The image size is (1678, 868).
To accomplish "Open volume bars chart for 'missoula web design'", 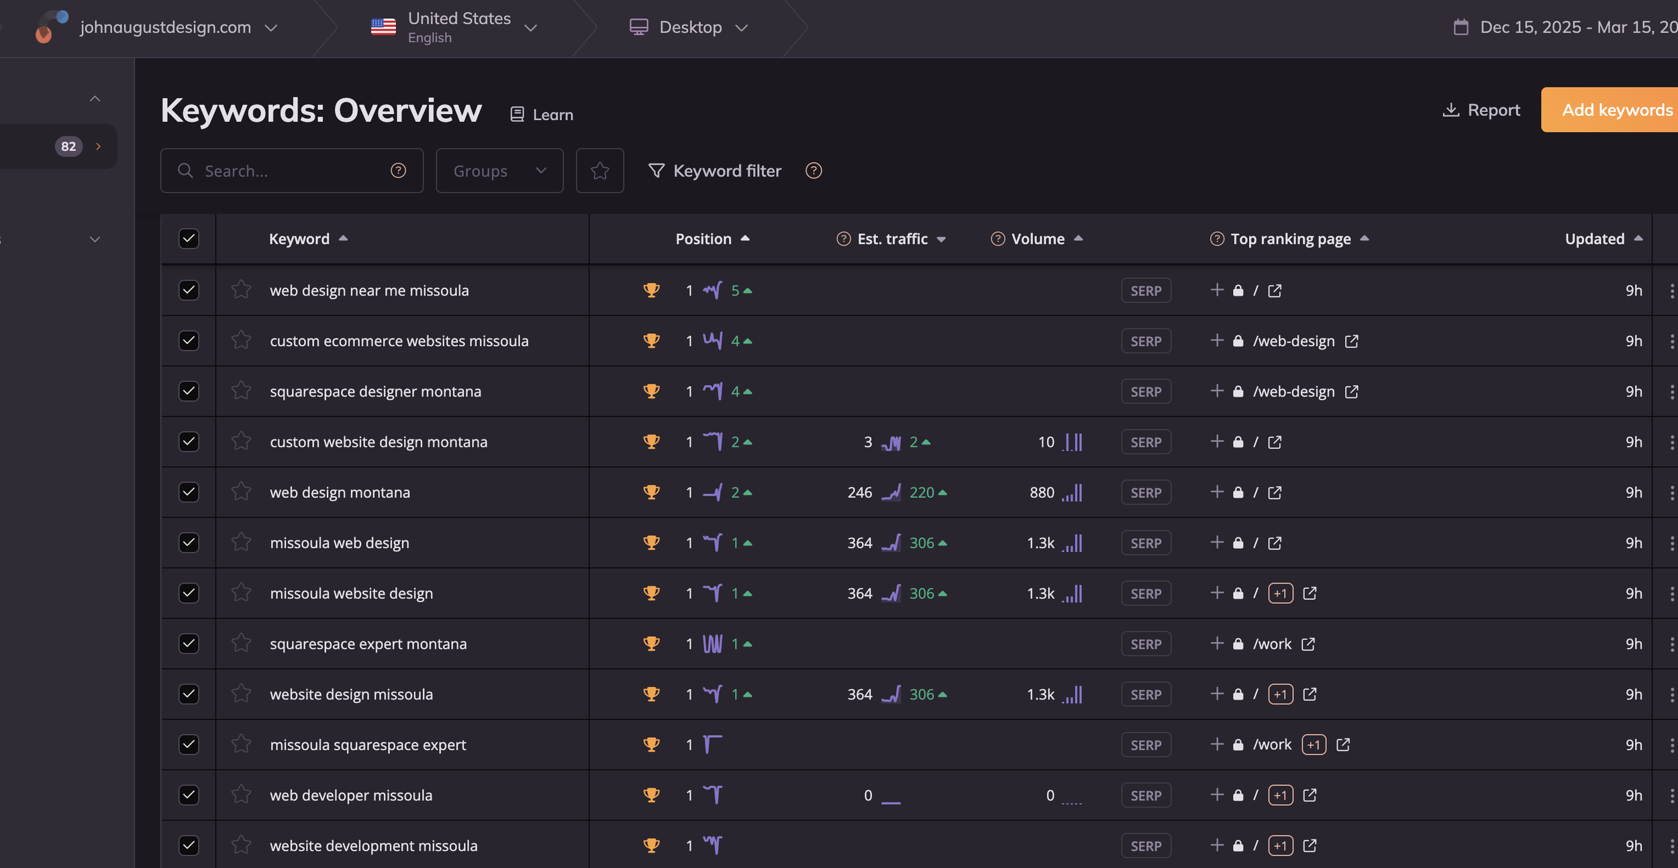I will click(1072, 543).
